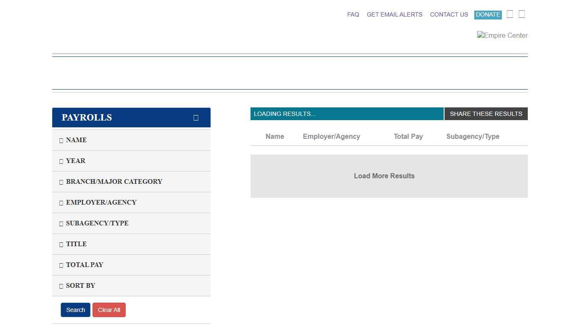This screenshot has height=326, width=580.
Task: Open the FAQ page
Action: point(353,14)
